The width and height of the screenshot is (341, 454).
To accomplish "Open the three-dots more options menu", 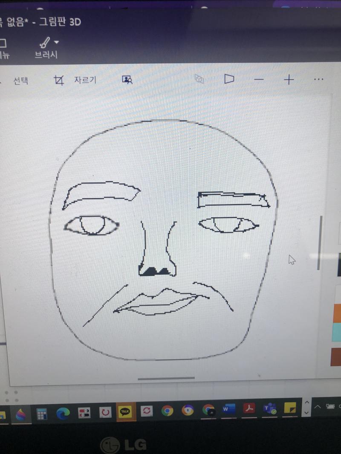I will (319, 79).
